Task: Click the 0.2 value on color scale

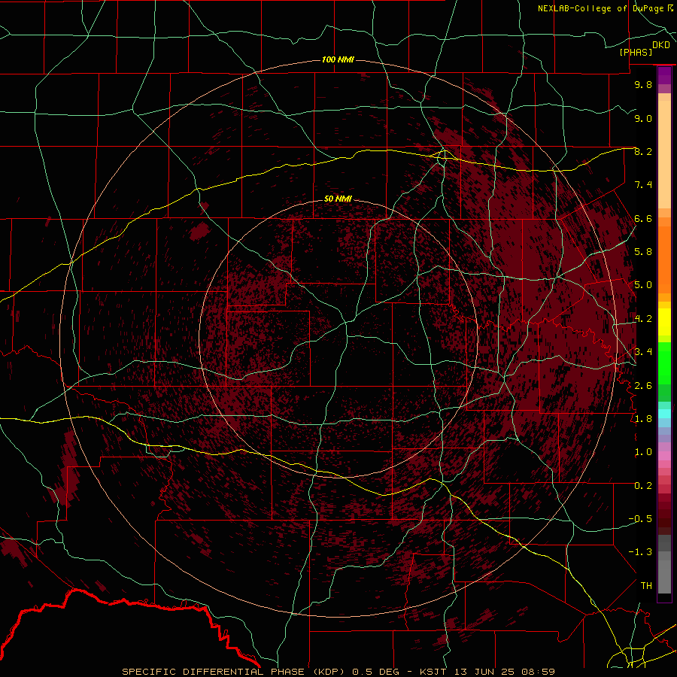Action: (643, 485)
